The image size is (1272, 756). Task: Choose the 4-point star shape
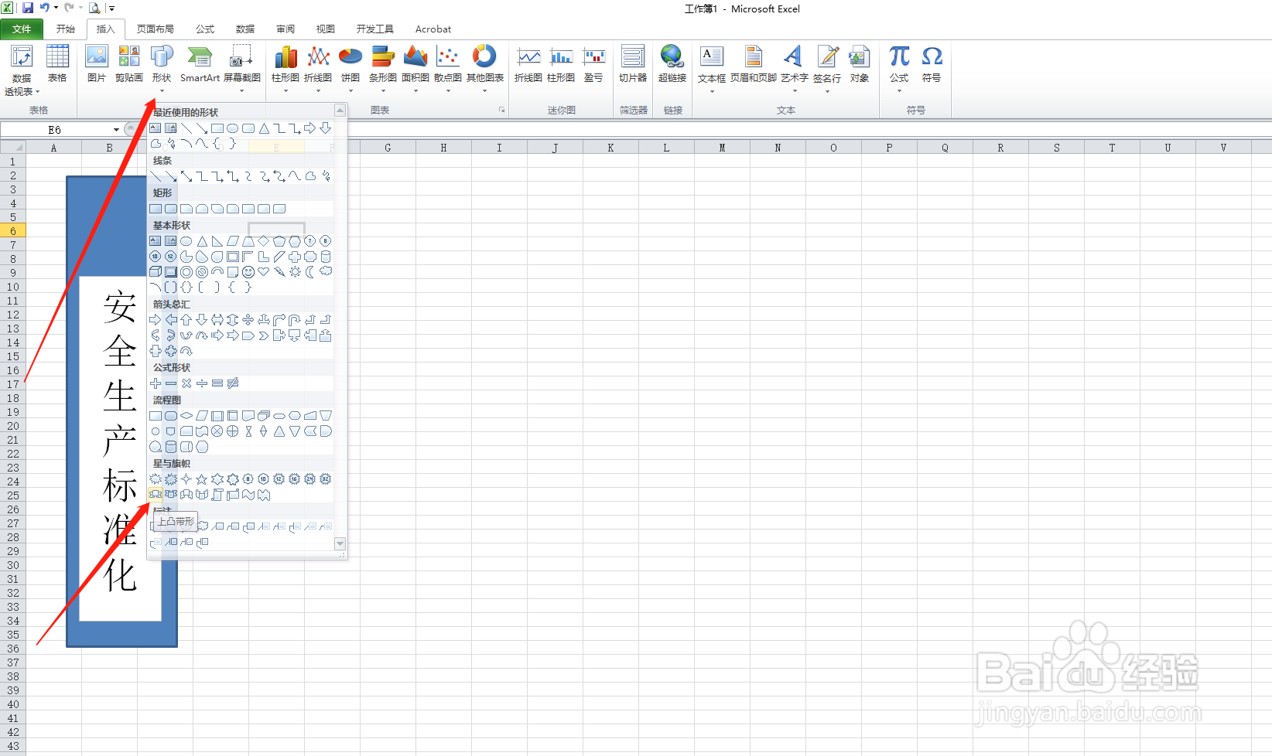[x=186, y=479]
